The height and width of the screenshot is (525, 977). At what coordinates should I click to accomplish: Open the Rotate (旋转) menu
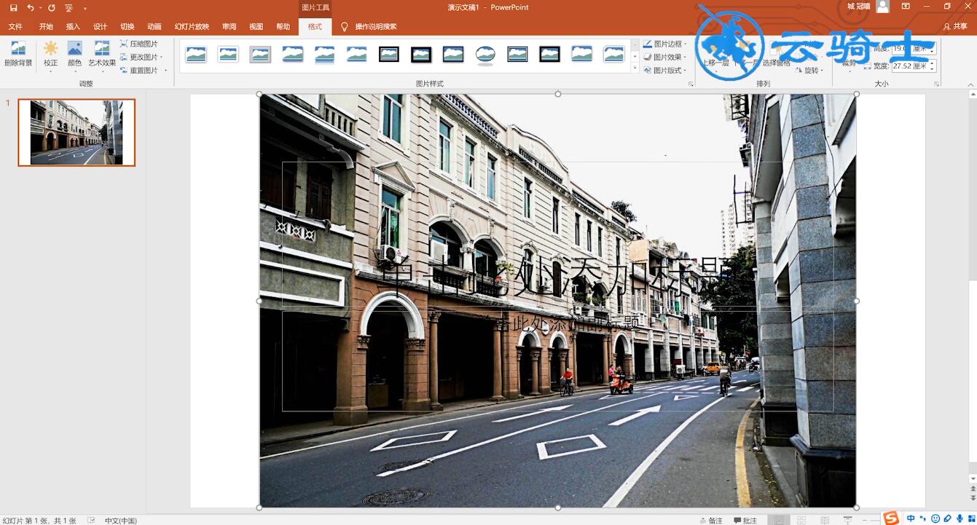coord(809,70)
